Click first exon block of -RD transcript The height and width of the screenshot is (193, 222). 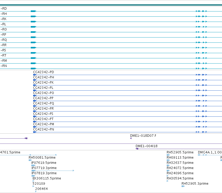tap(33, 11)
